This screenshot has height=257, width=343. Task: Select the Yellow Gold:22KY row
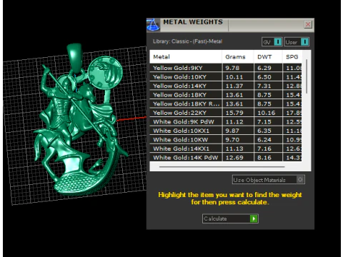[226, 113]
